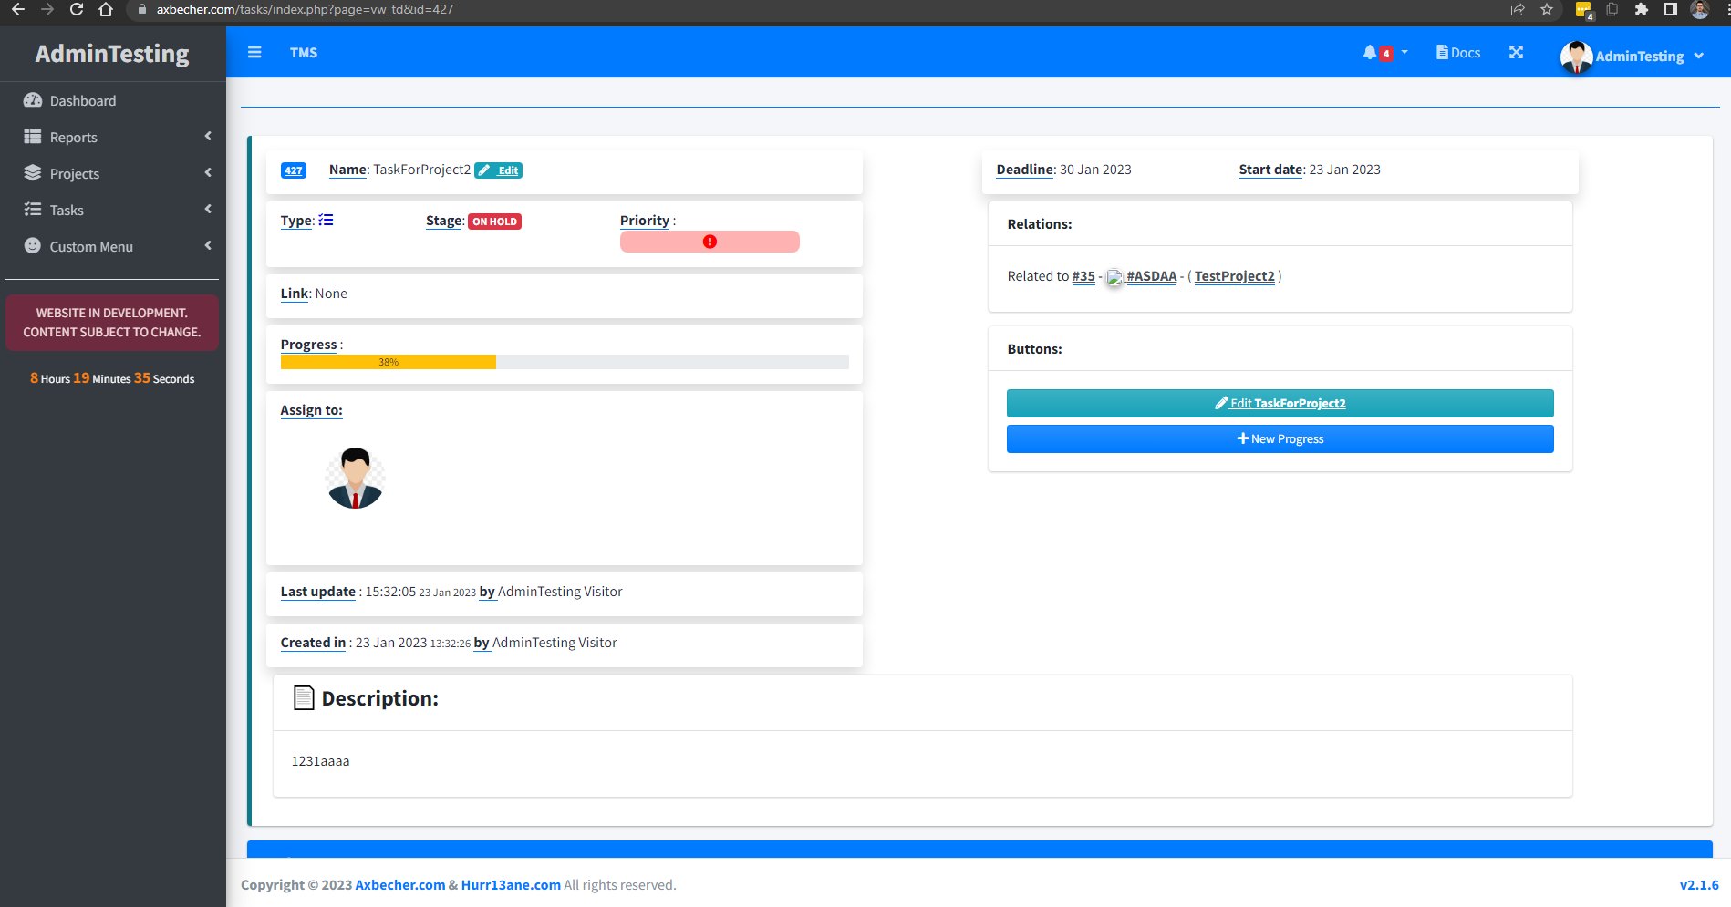Expand the Reports sidebar section

click(74, 137)
